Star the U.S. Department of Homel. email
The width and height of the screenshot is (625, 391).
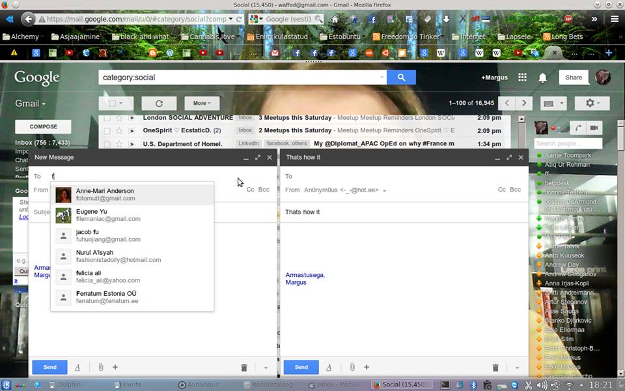(118, 143)
